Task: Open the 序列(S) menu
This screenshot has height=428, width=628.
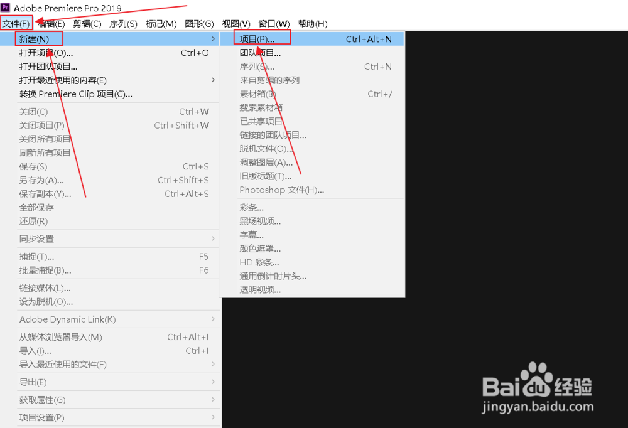Action: pyautogui.click(x=123, y=24)
